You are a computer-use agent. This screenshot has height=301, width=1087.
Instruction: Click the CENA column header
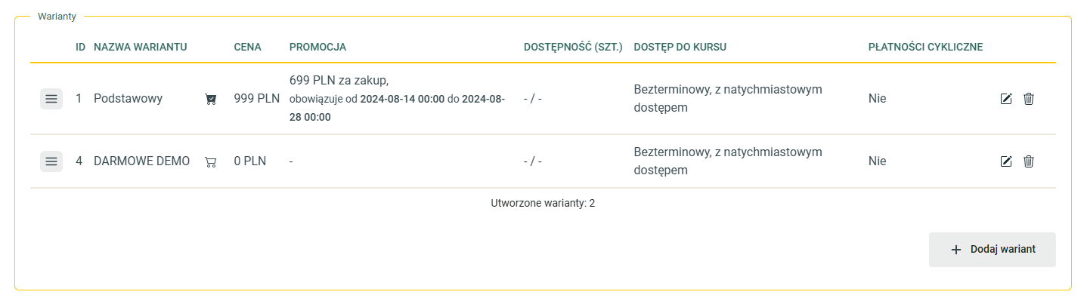248,47
